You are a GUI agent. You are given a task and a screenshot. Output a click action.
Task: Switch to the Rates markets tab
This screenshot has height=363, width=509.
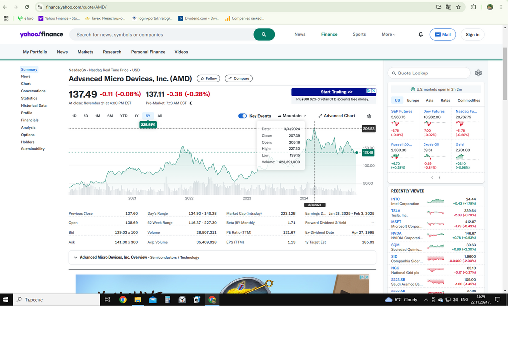445,101
